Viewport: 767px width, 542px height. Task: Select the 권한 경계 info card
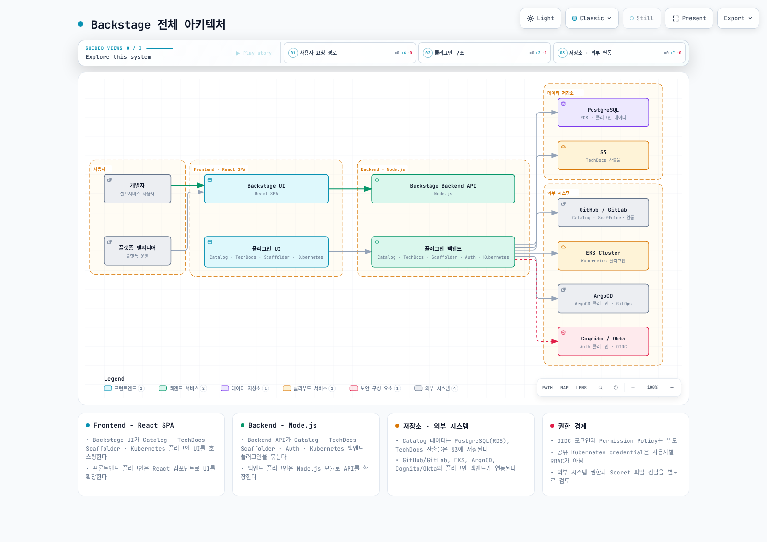click(616, 454)
